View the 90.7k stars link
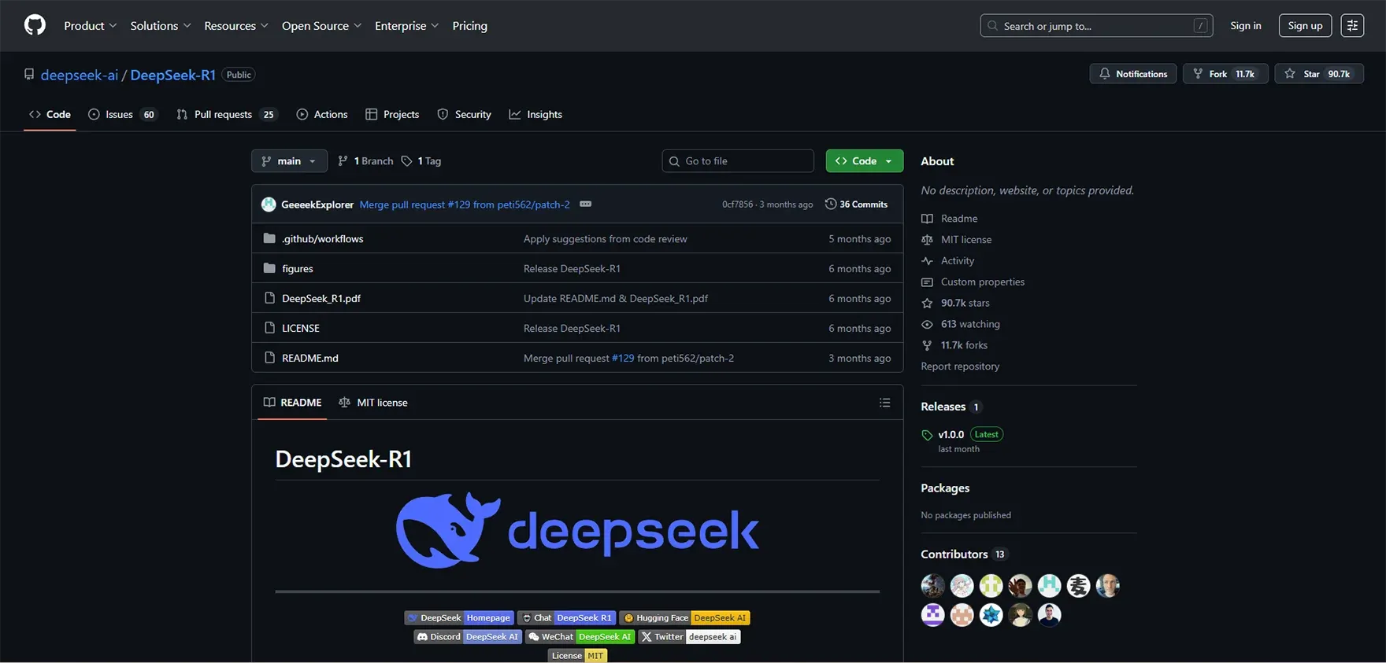Viewport: 1386px width, 663px height. (956, 304)
